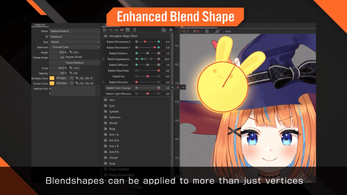Click the Screen Color swatch #FFC83A
The image size is (347, 195).
point(53,83)
